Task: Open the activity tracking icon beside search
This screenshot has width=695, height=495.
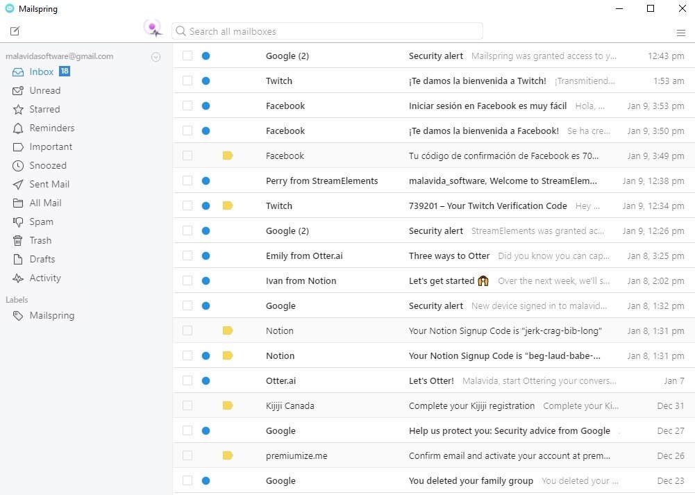Action: (153, 29)
